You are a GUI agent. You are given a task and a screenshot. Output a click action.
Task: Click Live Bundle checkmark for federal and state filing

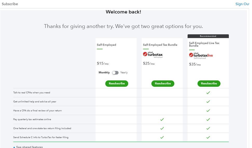tap(208, 128)
